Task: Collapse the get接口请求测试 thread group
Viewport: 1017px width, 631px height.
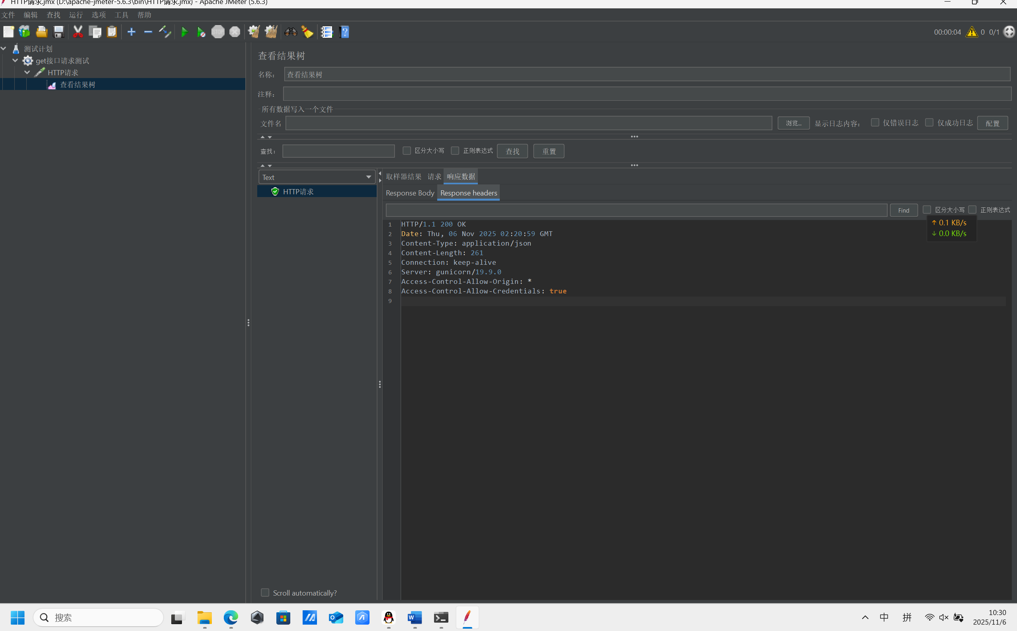Action: coord(16,61)
